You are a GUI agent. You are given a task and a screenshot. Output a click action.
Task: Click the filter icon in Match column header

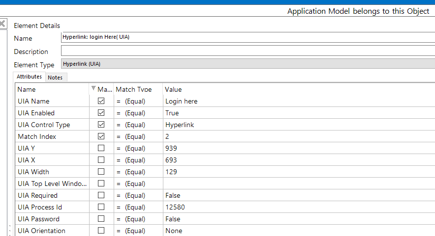click(x=93, y=89)
